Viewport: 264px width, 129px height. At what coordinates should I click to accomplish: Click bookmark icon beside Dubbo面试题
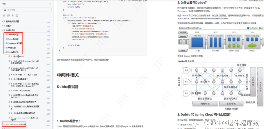coord(7,34)
